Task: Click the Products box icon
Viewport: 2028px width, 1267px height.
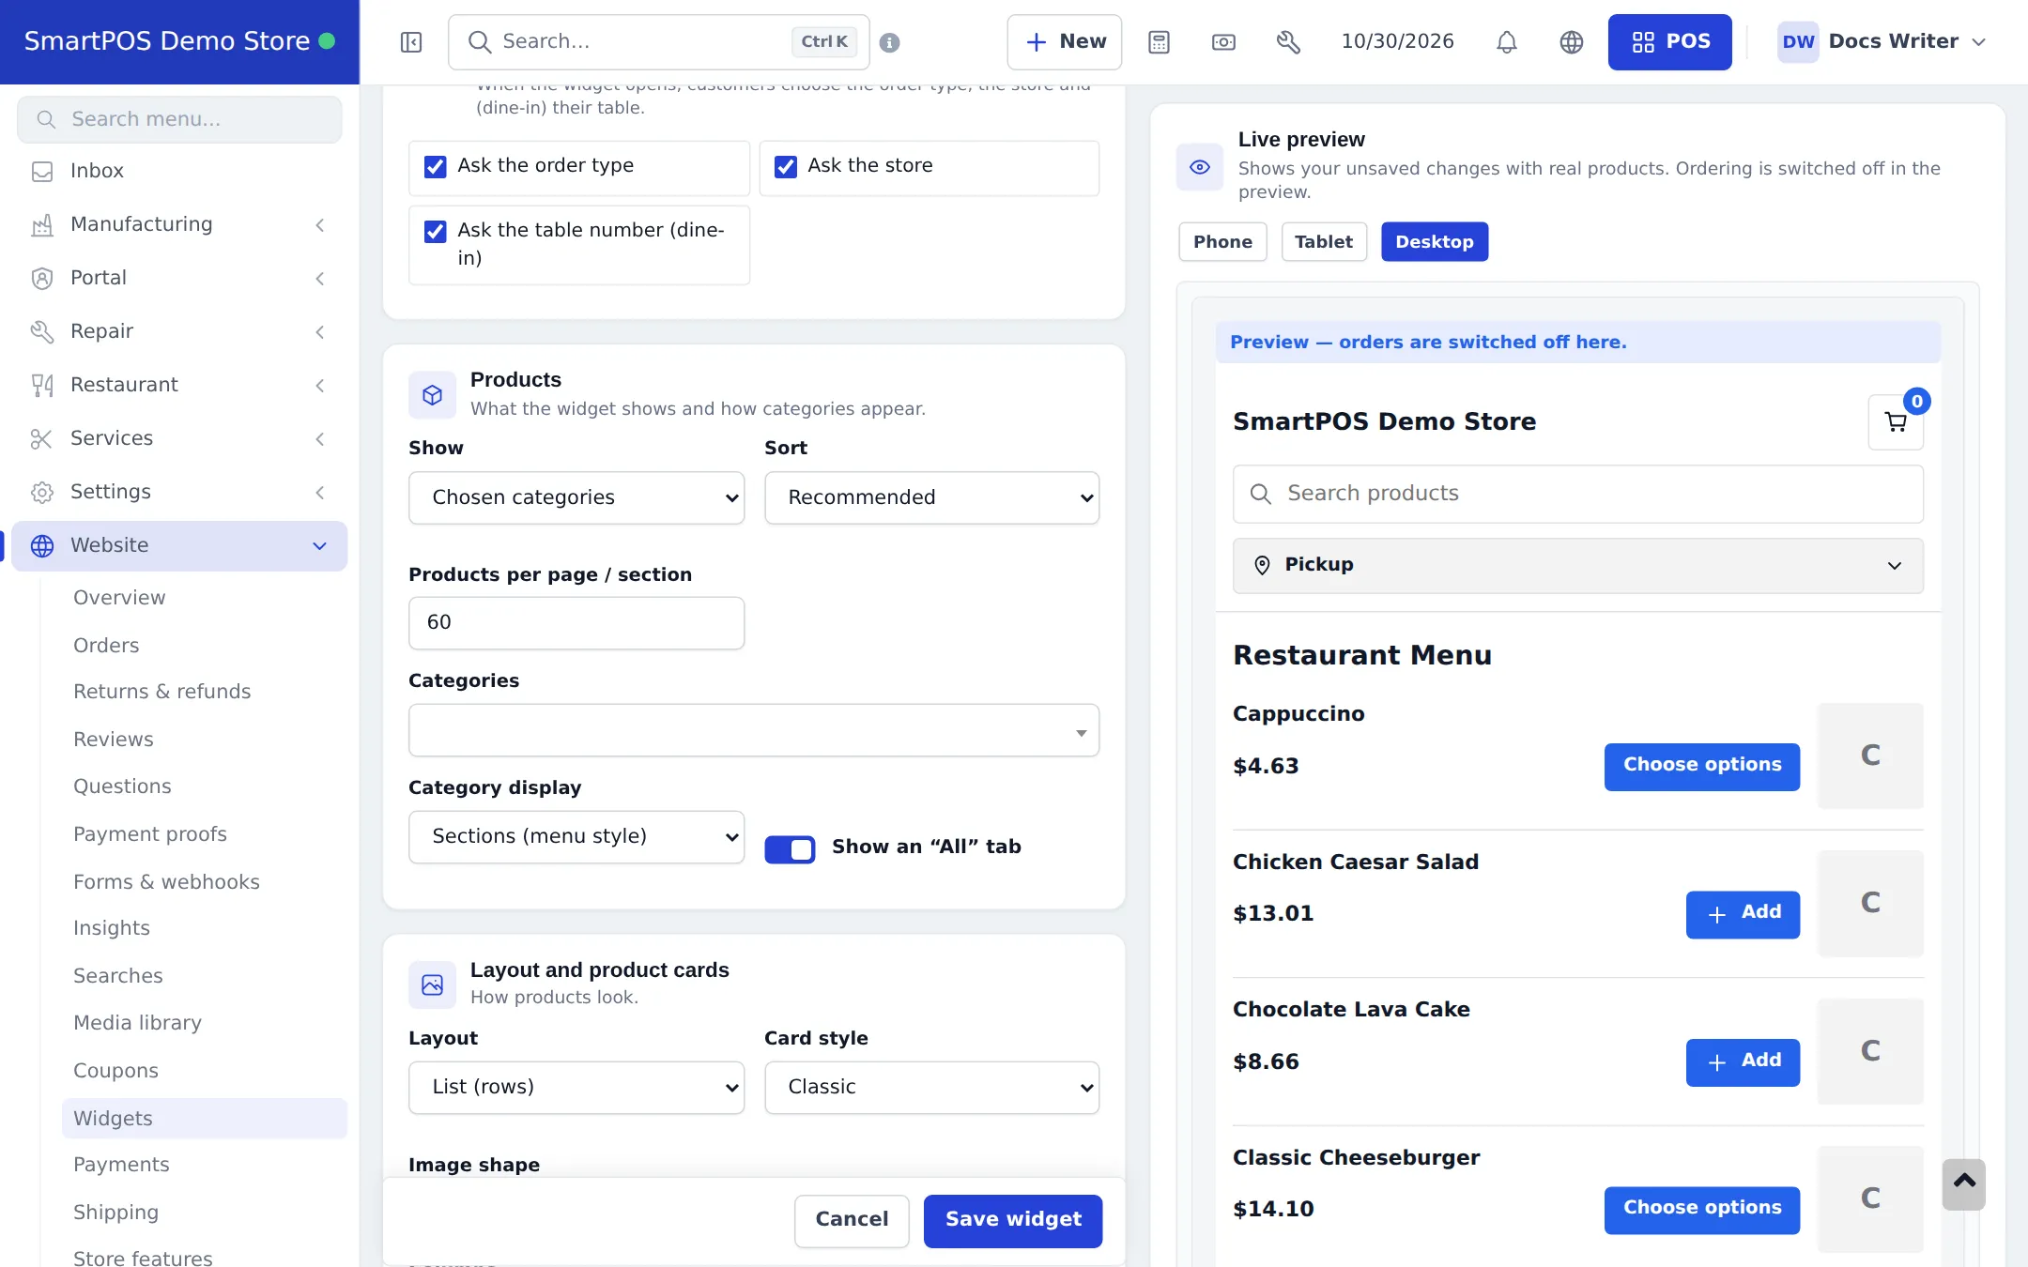Action: click(x=432, y=395)
